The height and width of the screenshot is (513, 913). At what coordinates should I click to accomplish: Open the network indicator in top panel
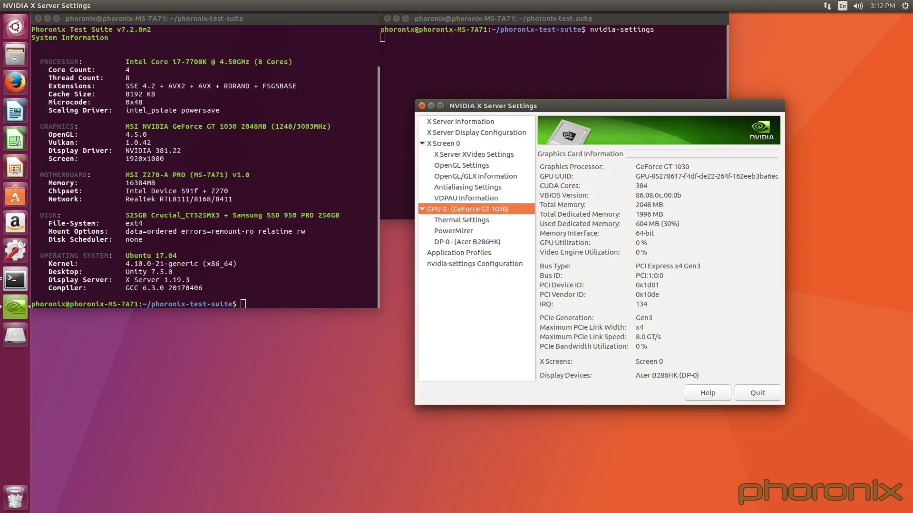tap(827, 6)
